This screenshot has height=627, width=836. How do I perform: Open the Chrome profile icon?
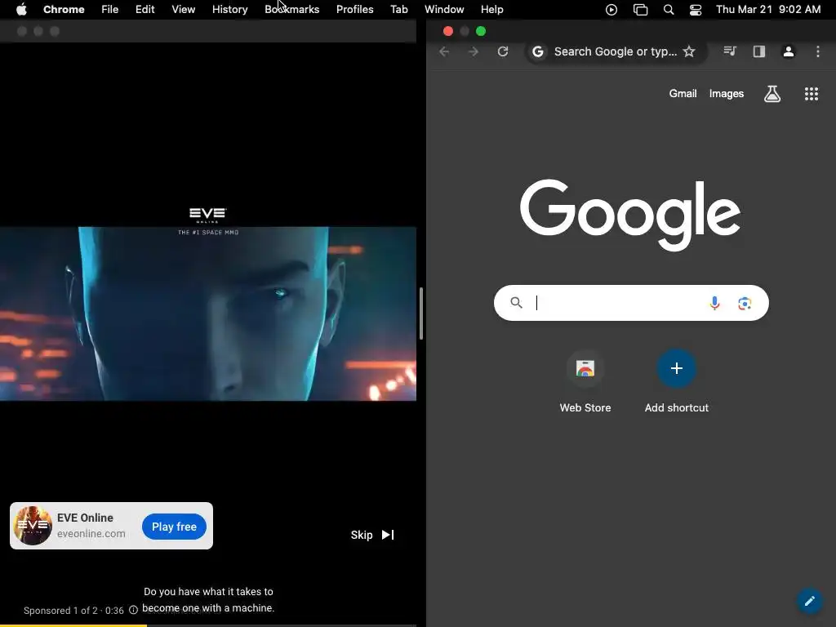[x=789, y=51]
